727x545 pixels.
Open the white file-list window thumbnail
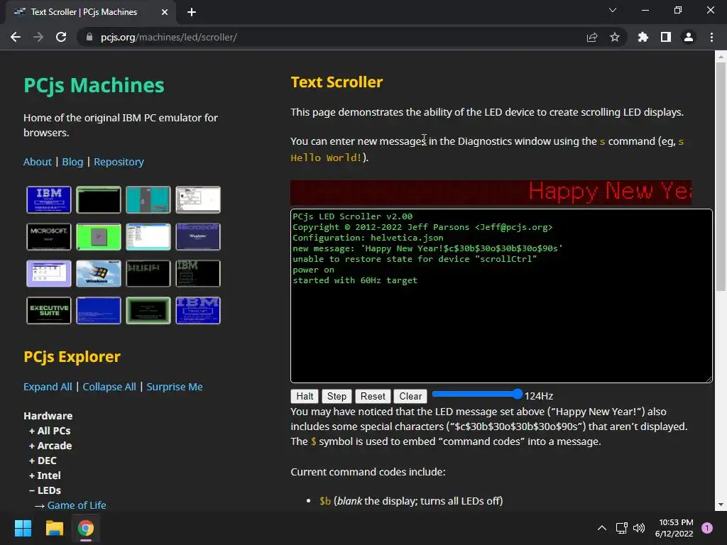click(x=148, y=236)
